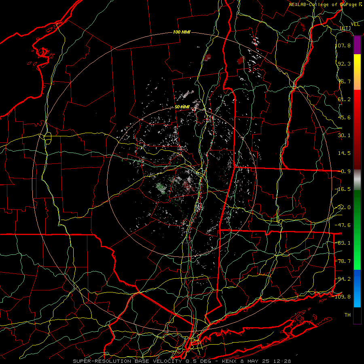Click the 61.2 scale value
Viewport: 364px width, 364px height.
tap(344, 99)
